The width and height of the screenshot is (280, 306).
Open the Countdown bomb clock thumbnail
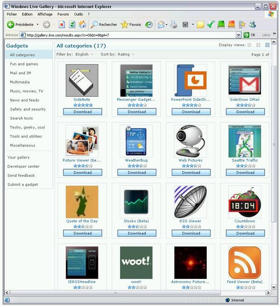click(245, 202)
